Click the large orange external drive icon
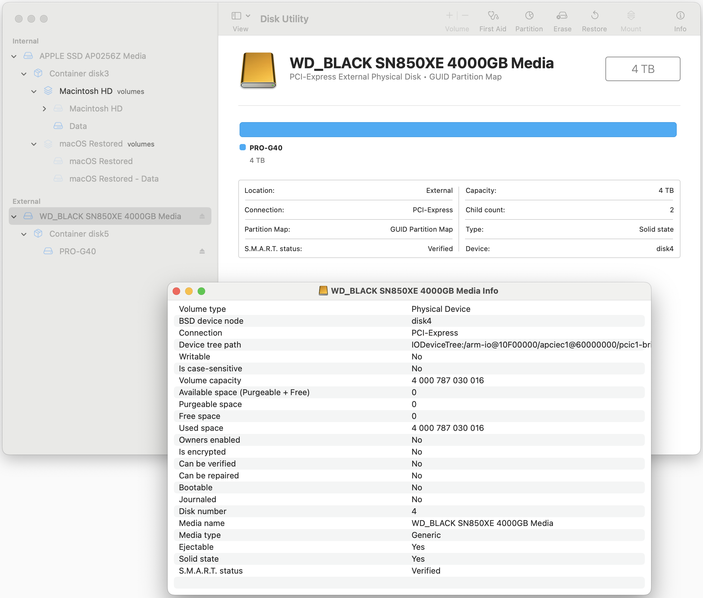 click(x=258, y=70)
